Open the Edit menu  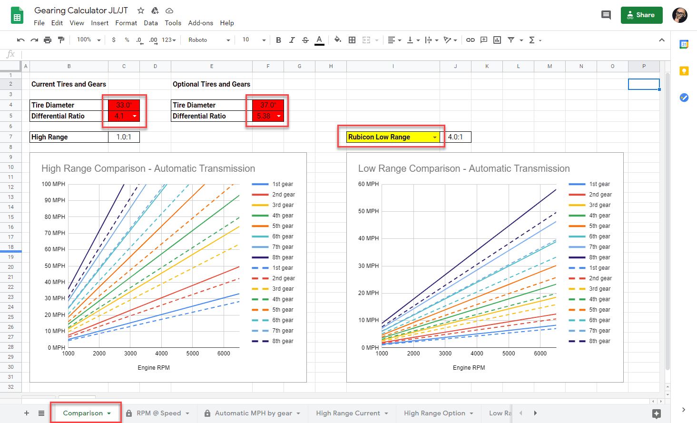57,23
